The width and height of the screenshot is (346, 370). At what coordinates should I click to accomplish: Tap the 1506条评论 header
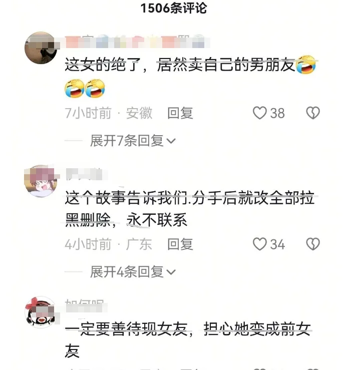(173, 8)
